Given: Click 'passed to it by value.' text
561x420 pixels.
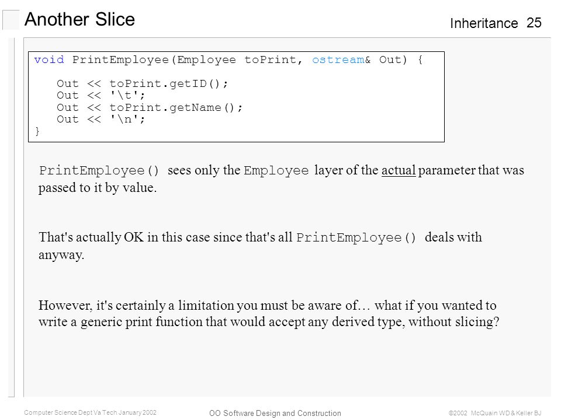Looking at the screenshot, I should click(x=98, y=188).
